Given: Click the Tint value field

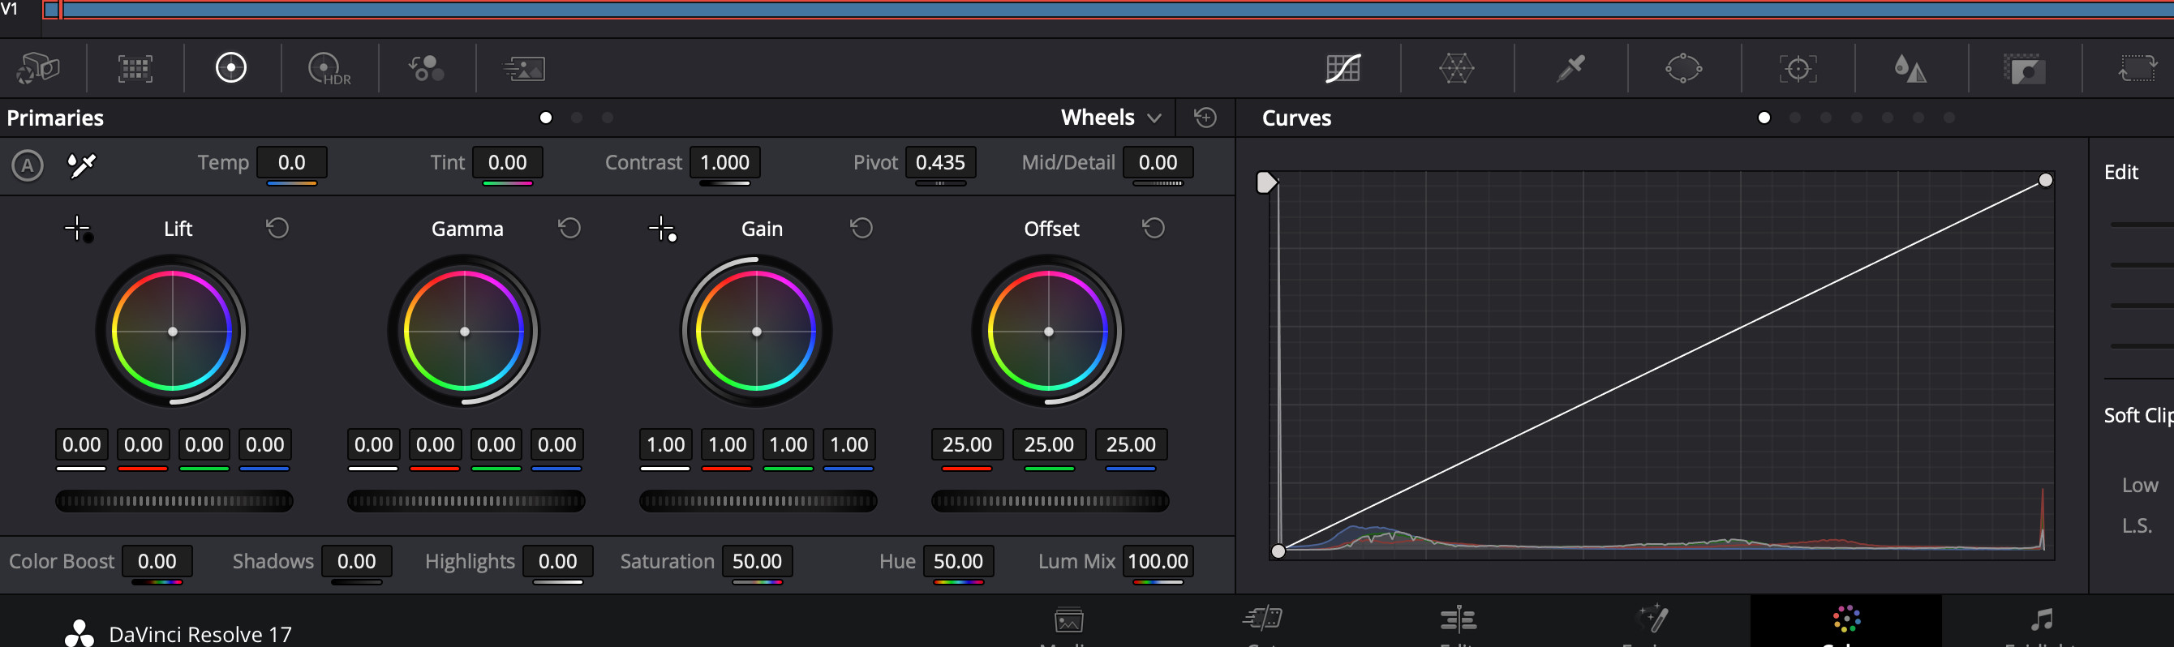Looking at the screenshot, I should point(507,162).
